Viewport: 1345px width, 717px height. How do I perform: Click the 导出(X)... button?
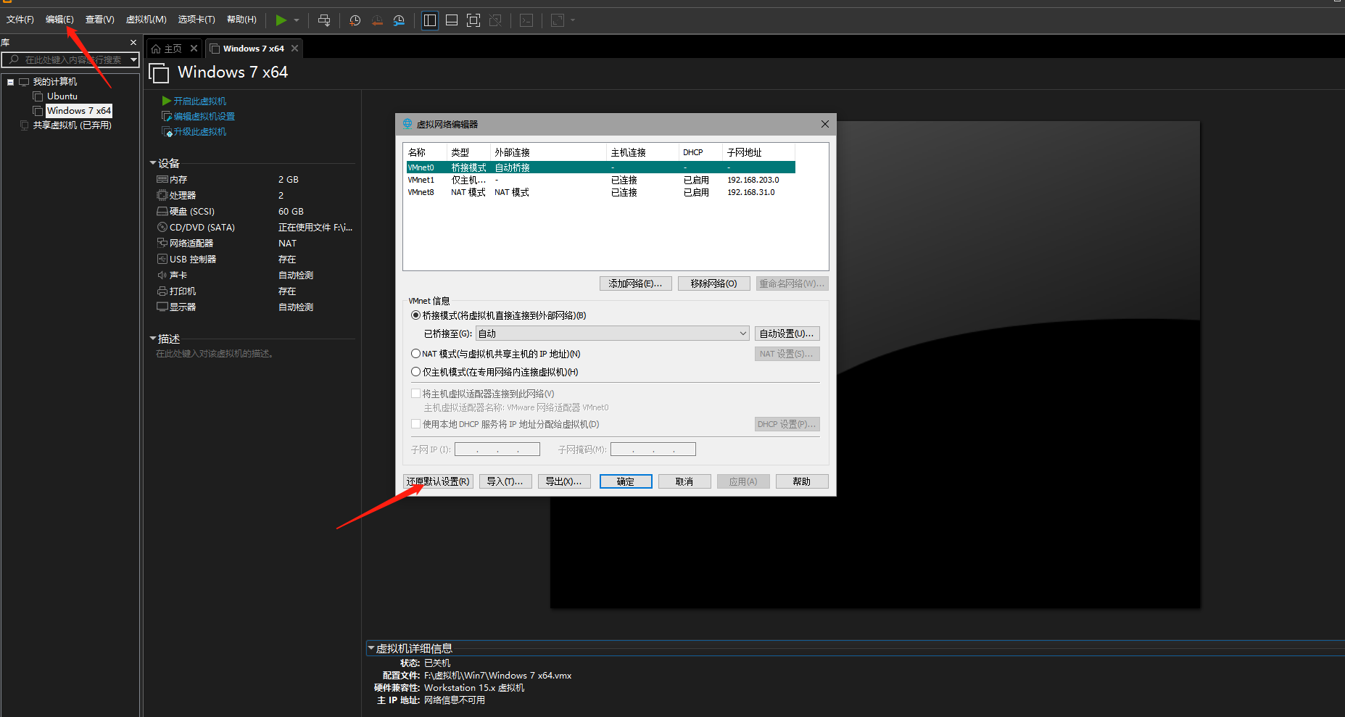coord(564,481)
